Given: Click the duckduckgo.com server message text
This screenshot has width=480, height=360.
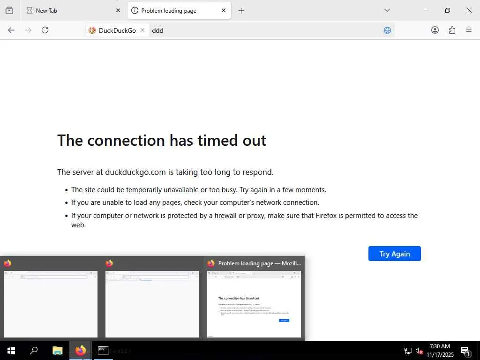Looking at the screenshot, I should [x=165, y=172].
